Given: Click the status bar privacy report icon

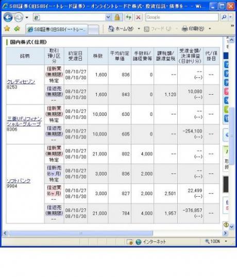Looking at the screenshot, I should (x=130, y=241).
